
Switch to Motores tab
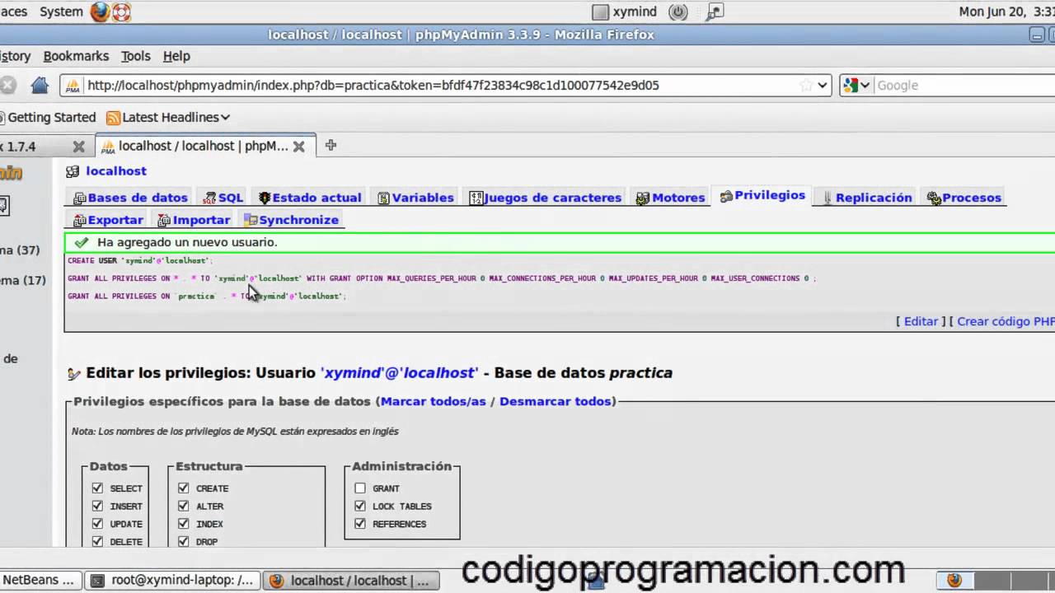click(671, 198)
